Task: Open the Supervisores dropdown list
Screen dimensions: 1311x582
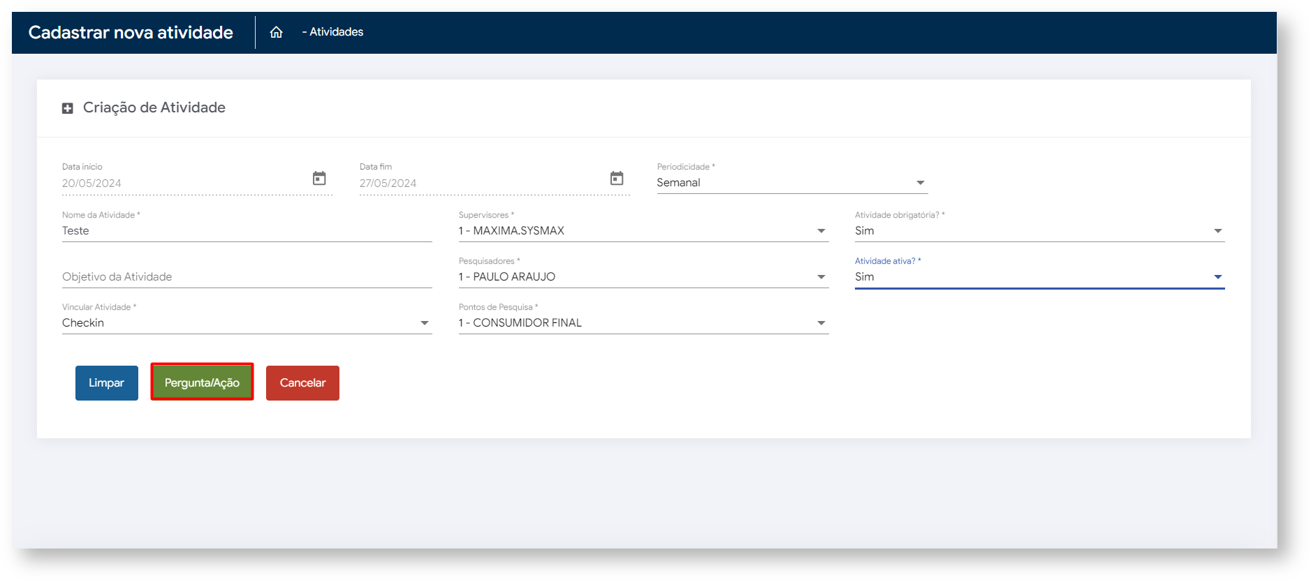Action: [x=821, y=231]
